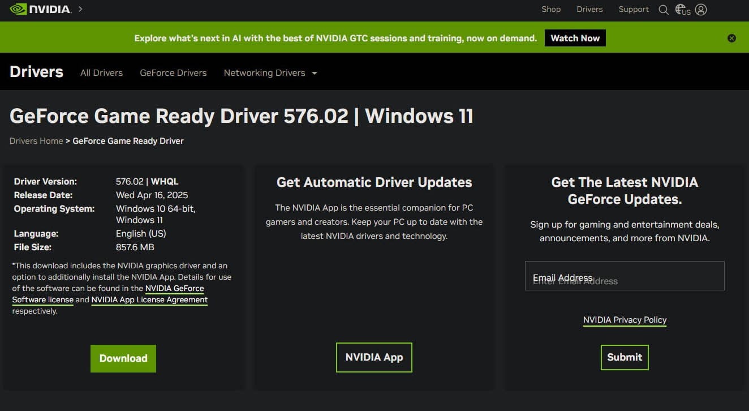Dismiss the green GTC banner
This screenshot has height=411, width=749.
coord(731,38)
